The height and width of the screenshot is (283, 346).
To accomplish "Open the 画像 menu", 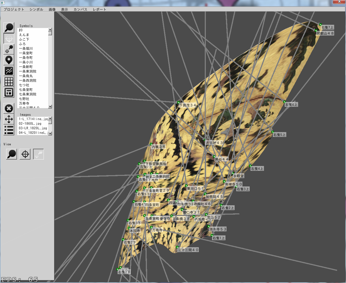I will point(52,9).
